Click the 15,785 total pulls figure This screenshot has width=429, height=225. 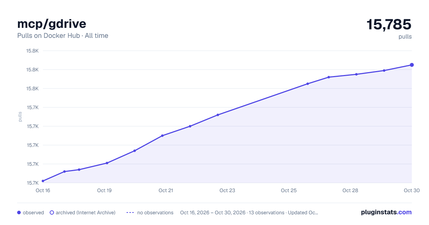click(389, 24)
